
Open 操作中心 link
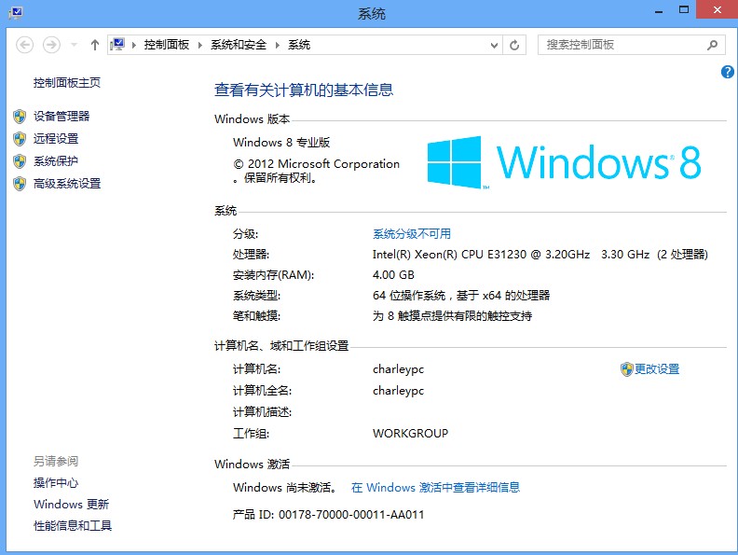[56, 482]
